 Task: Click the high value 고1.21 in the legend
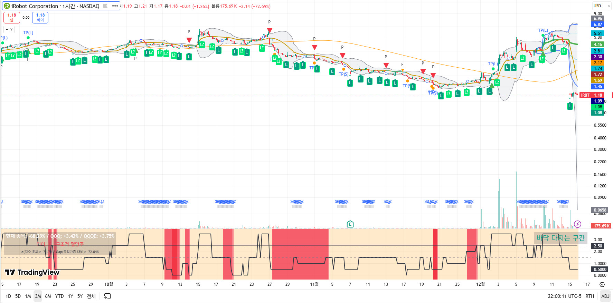[x=140, y=6]
